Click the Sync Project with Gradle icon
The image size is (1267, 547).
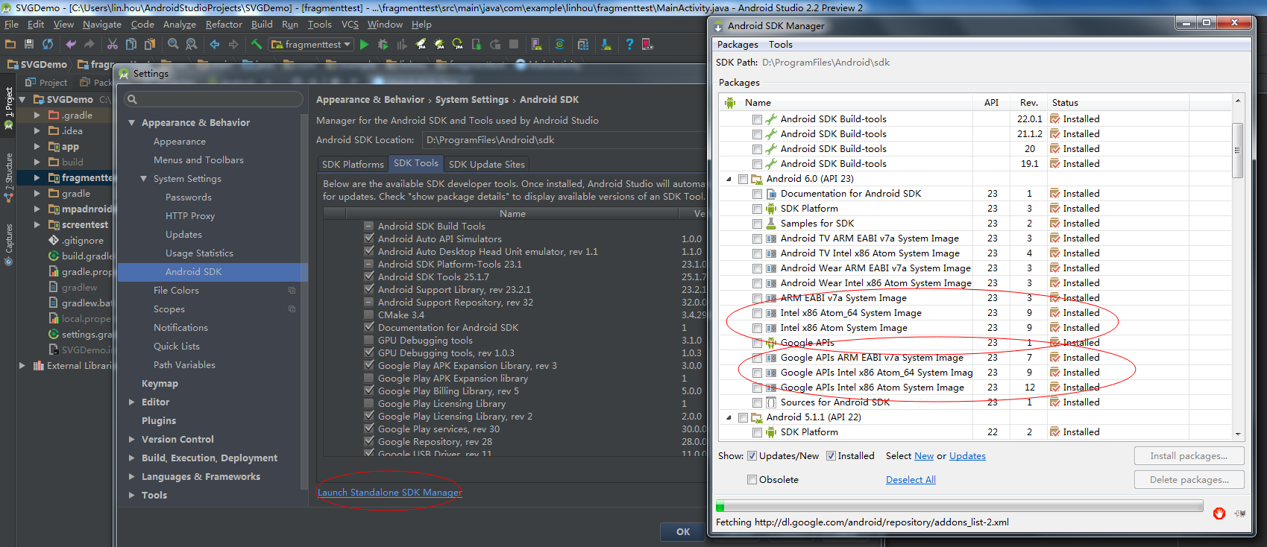point(559,44)
